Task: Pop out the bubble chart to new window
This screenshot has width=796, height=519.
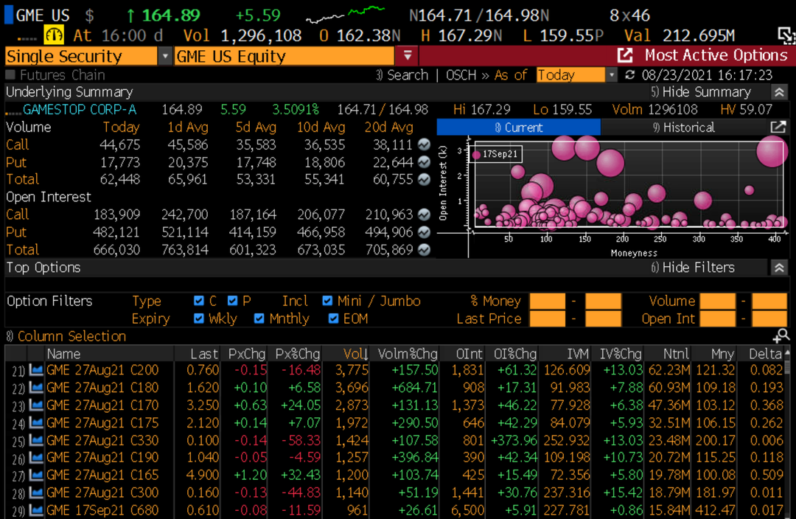Action: 778,127
